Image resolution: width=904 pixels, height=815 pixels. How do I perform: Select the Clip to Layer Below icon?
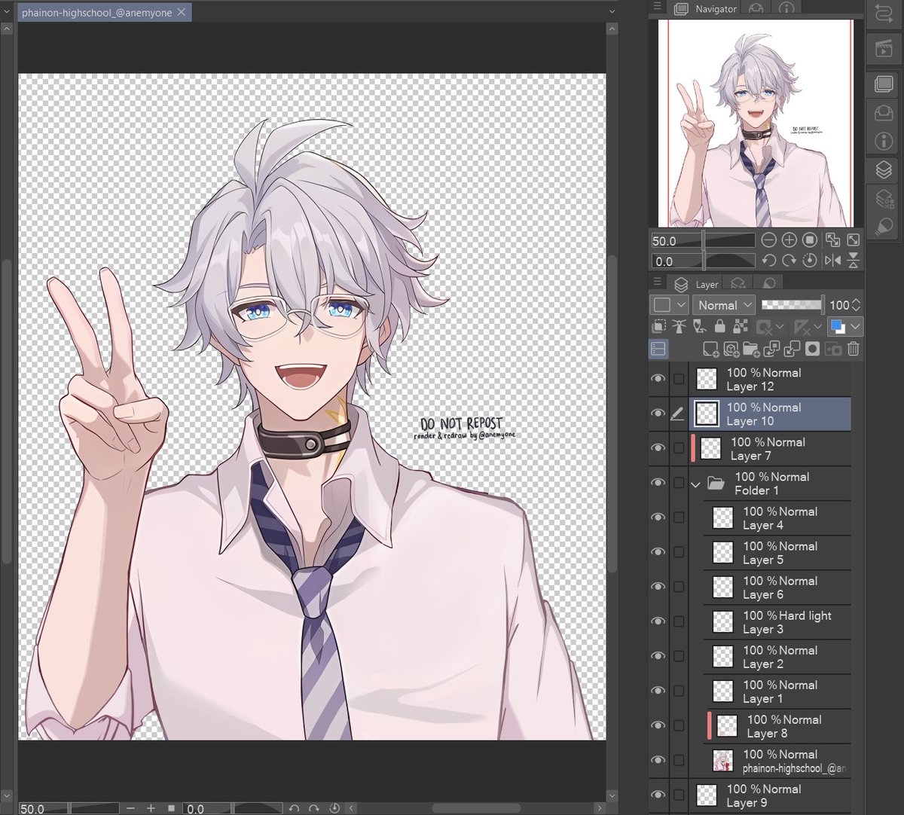[660, 326]
